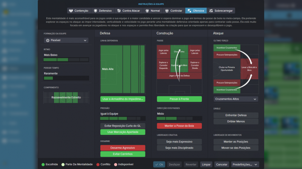Click the checkmark icon on Ok button
The image size is (302, 169).
(x=157, y=164)
